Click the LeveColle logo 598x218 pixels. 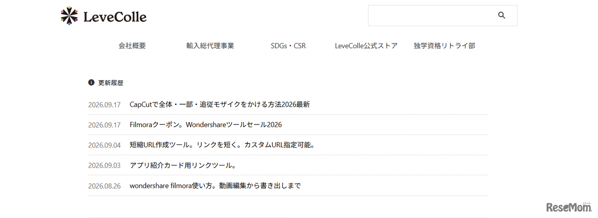coord(103,16)
